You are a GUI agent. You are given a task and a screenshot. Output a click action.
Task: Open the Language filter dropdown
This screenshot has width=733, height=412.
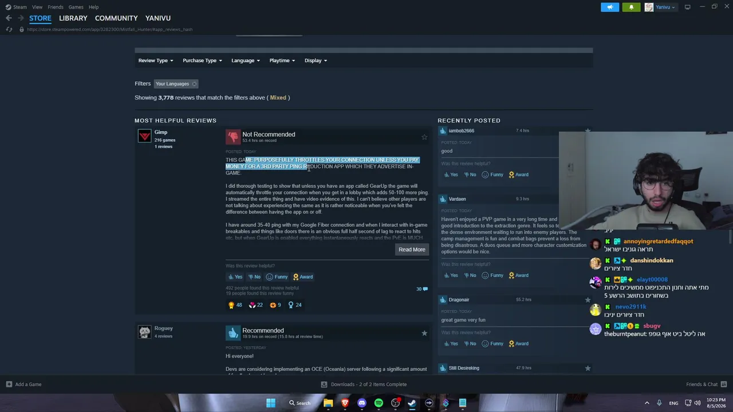tap(246, 61)
